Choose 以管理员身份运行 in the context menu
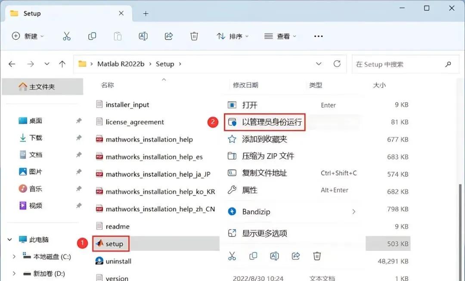Screen dimensions: 465x281 point(264,122)
